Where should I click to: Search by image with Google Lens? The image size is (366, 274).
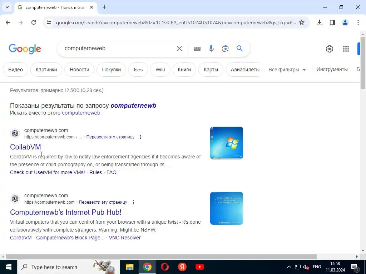225,49
